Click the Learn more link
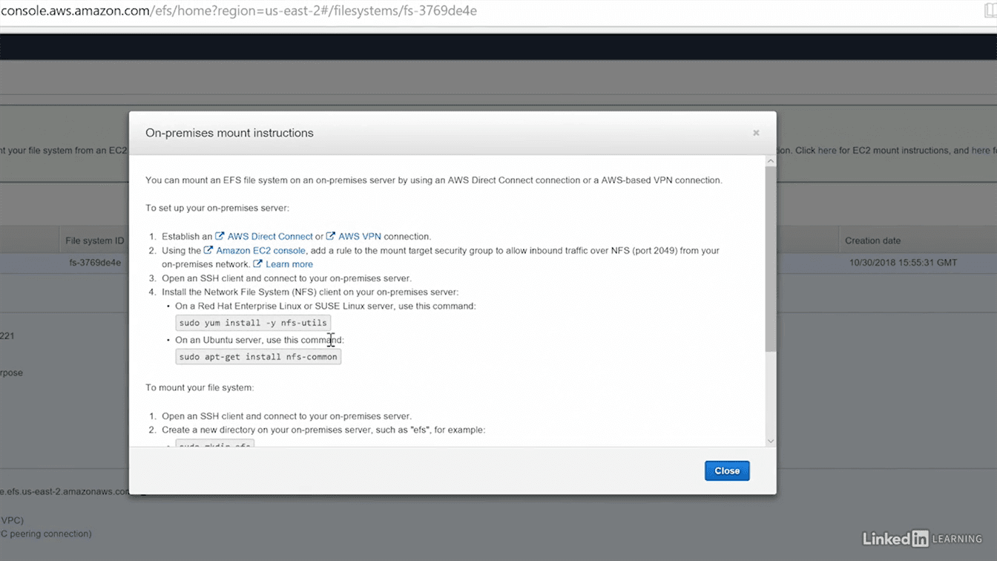 (x=289, y=264)
